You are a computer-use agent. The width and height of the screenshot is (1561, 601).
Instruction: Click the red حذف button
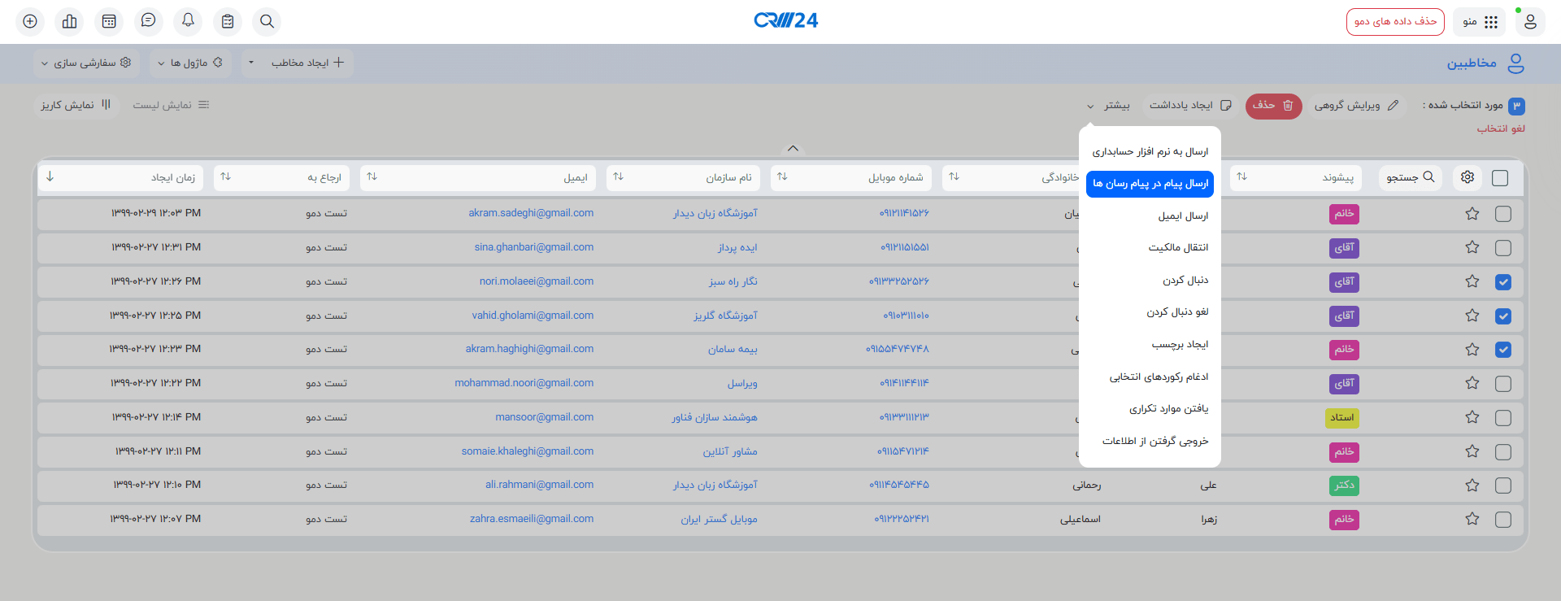tap(1273, 106)
